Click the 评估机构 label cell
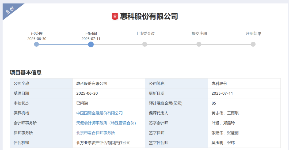 tap(41, 143)
